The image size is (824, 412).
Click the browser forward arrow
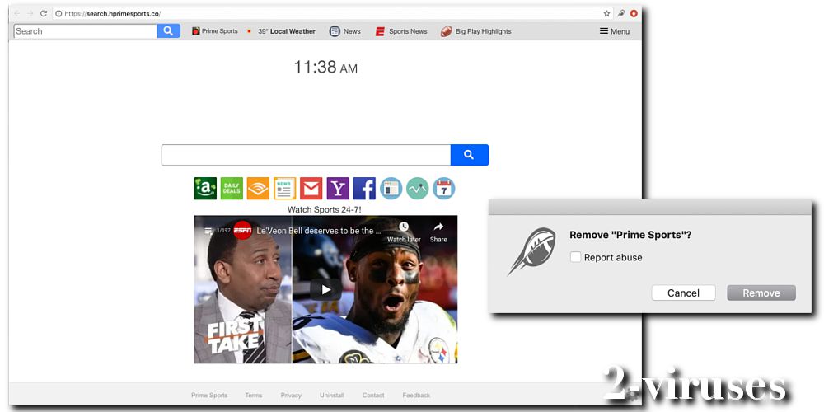point(30,14)
